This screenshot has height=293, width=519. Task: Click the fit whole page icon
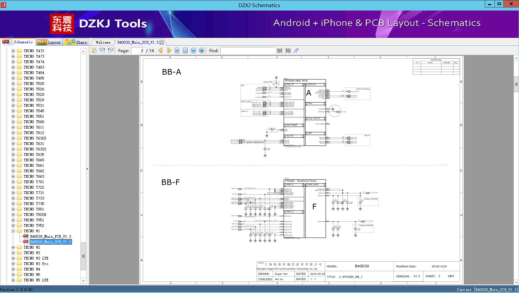point(185,50)
